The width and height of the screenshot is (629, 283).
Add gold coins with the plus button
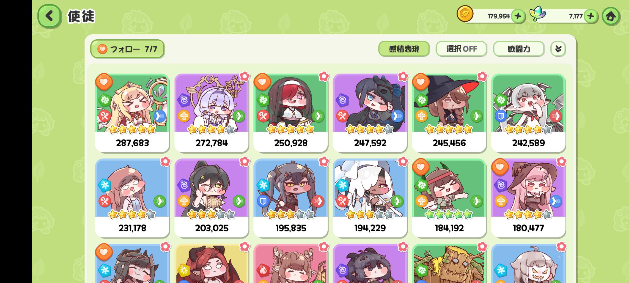point(518,16)
